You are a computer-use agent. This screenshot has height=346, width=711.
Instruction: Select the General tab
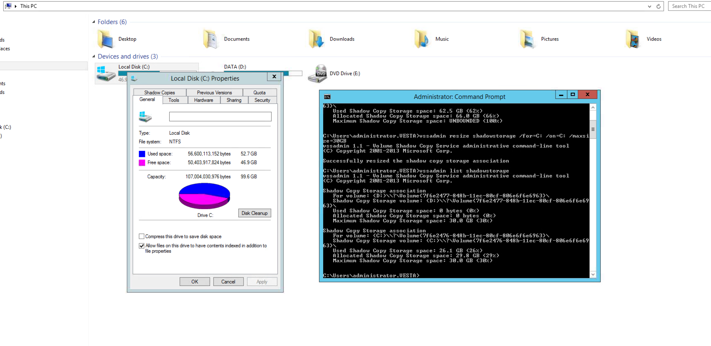click(x=147, y=100)
